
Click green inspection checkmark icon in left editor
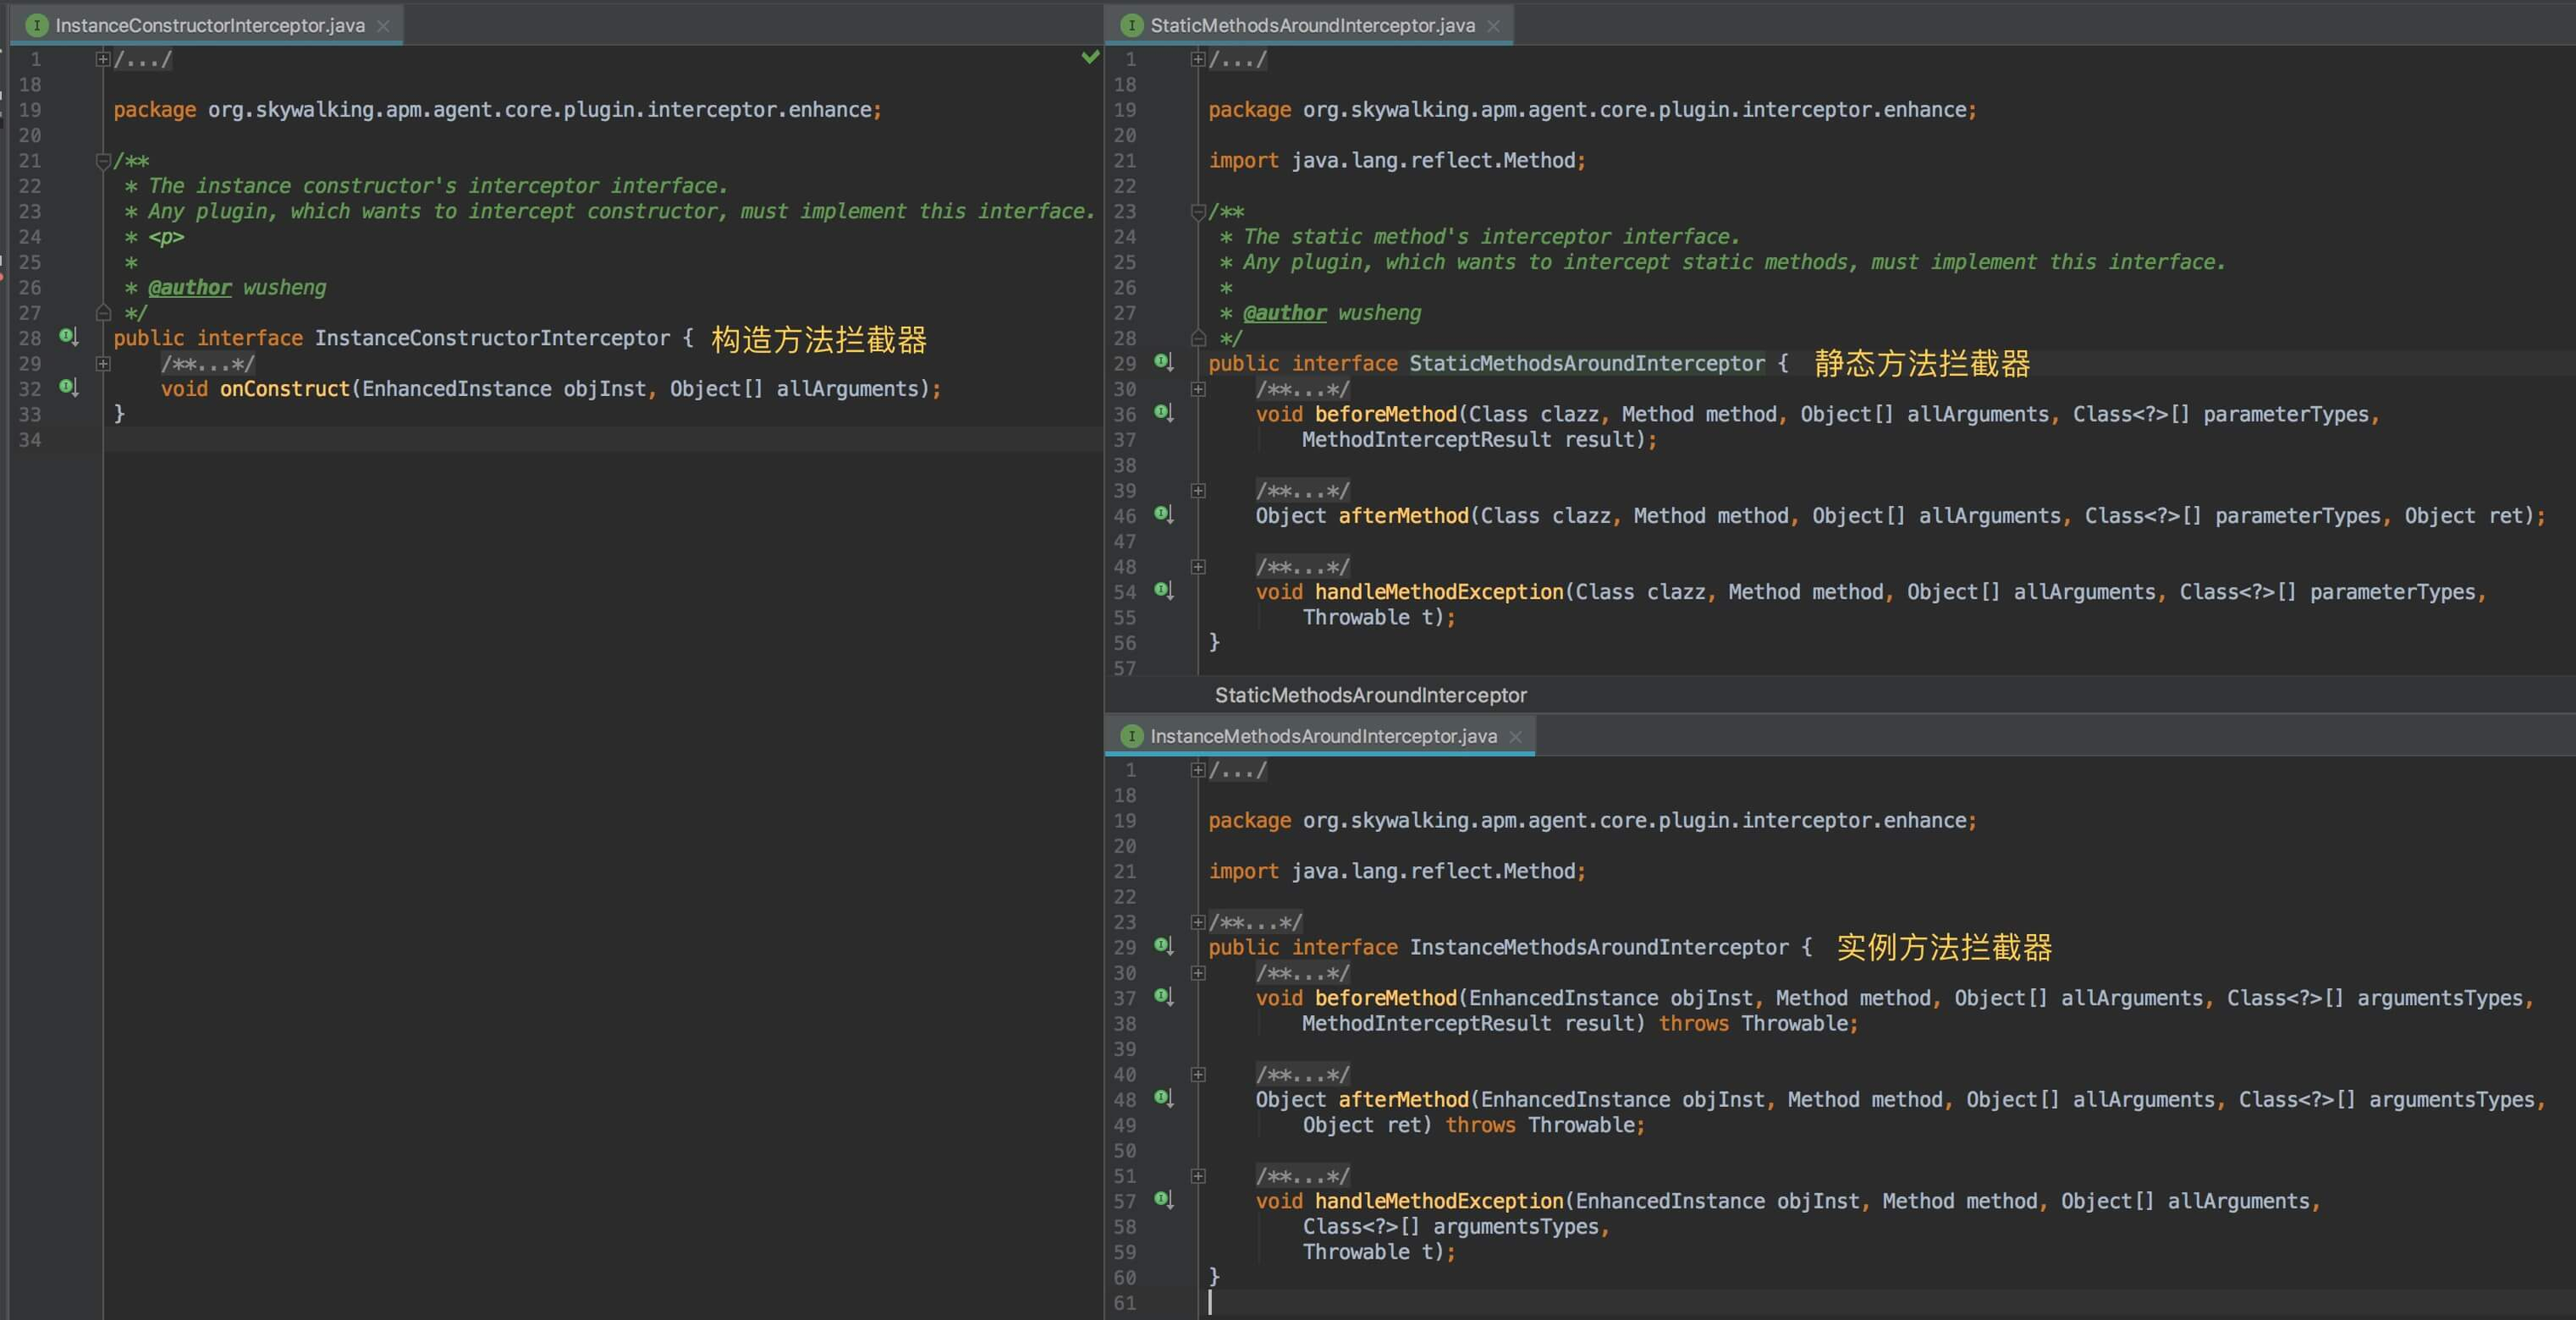pos(1090,58)
